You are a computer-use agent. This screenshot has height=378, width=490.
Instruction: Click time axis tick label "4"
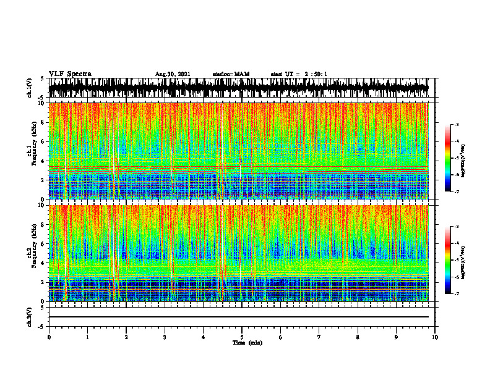pos(203,337)
